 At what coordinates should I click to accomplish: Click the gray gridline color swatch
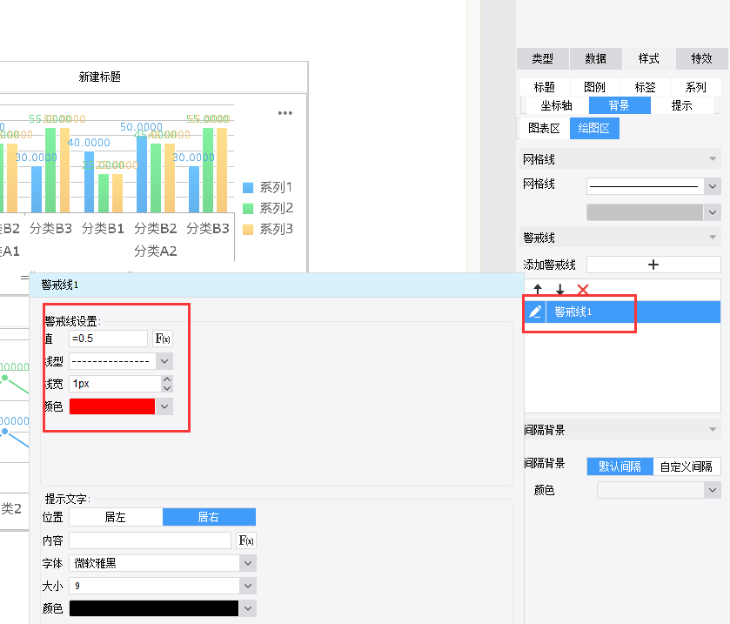point(645,212)
